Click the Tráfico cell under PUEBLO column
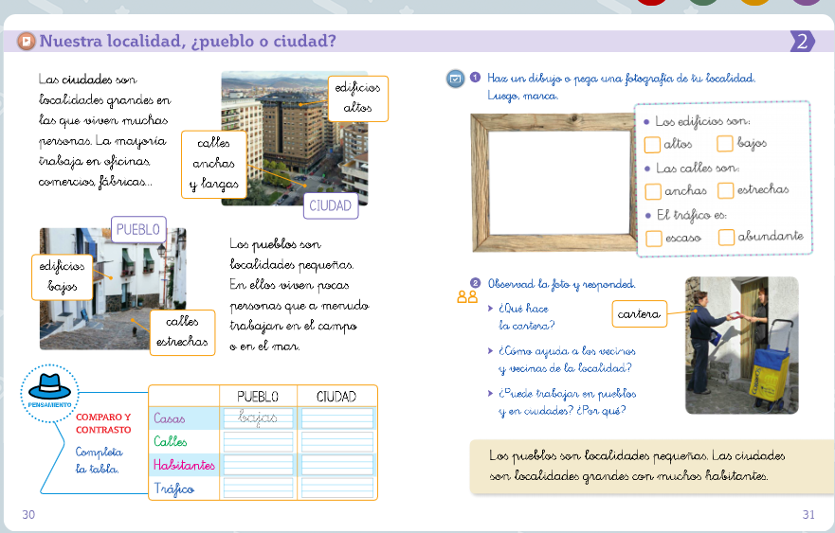This screenshot has width=835, height=533. [259, 489]
